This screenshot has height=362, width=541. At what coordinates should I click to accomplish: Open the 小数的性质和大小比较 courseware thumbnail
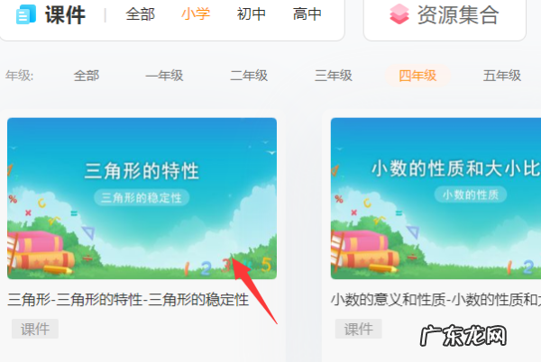tap(436, 198)
